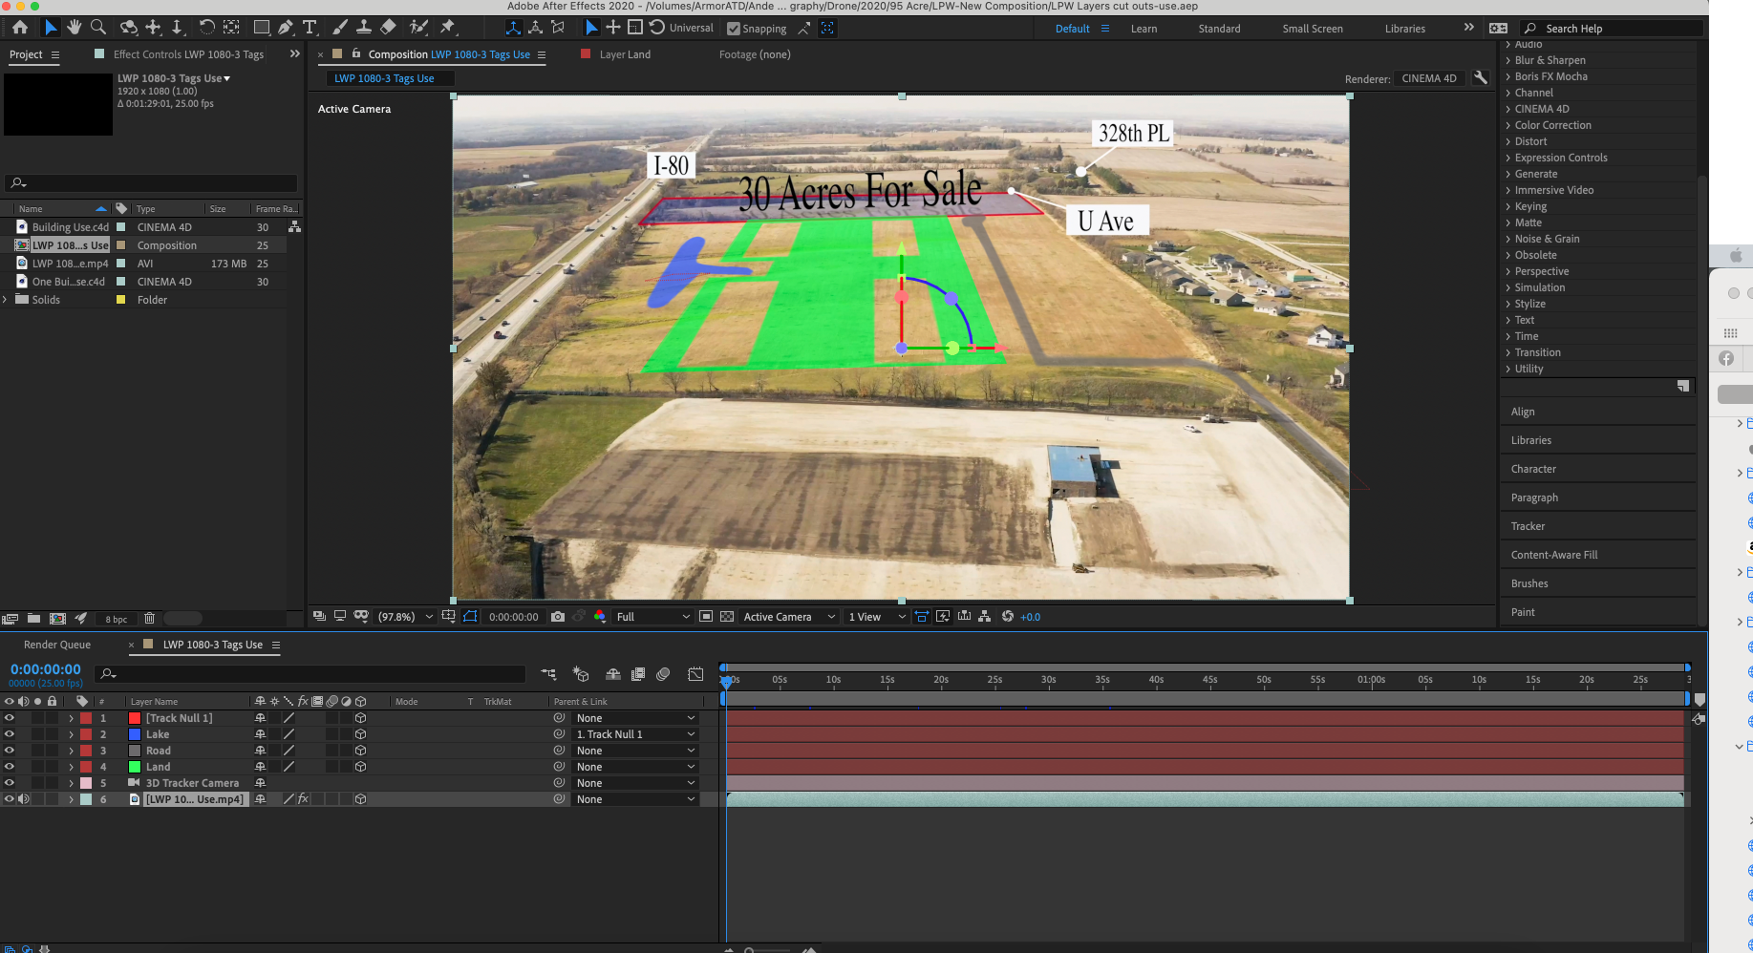Solo the Road layer
The height and width of the screenshot is (953, 1753).
[x=37, y=750]
